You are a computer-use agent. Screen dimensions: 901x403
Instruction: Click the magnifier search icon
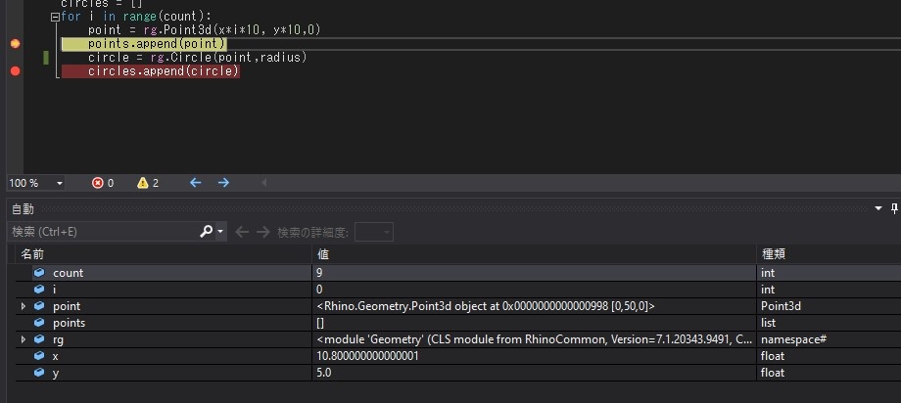[206, 232]
